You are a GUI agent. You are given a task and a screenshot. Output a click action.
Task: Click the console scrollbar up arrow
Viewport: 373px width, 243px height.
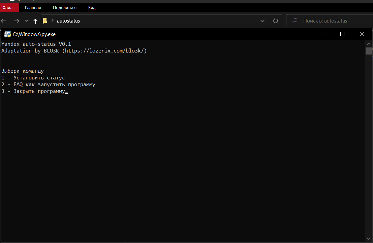(369, 44)
